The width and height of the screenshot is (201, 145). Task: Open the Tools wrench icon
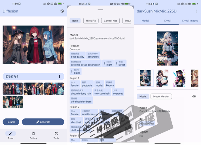[56, 133]
